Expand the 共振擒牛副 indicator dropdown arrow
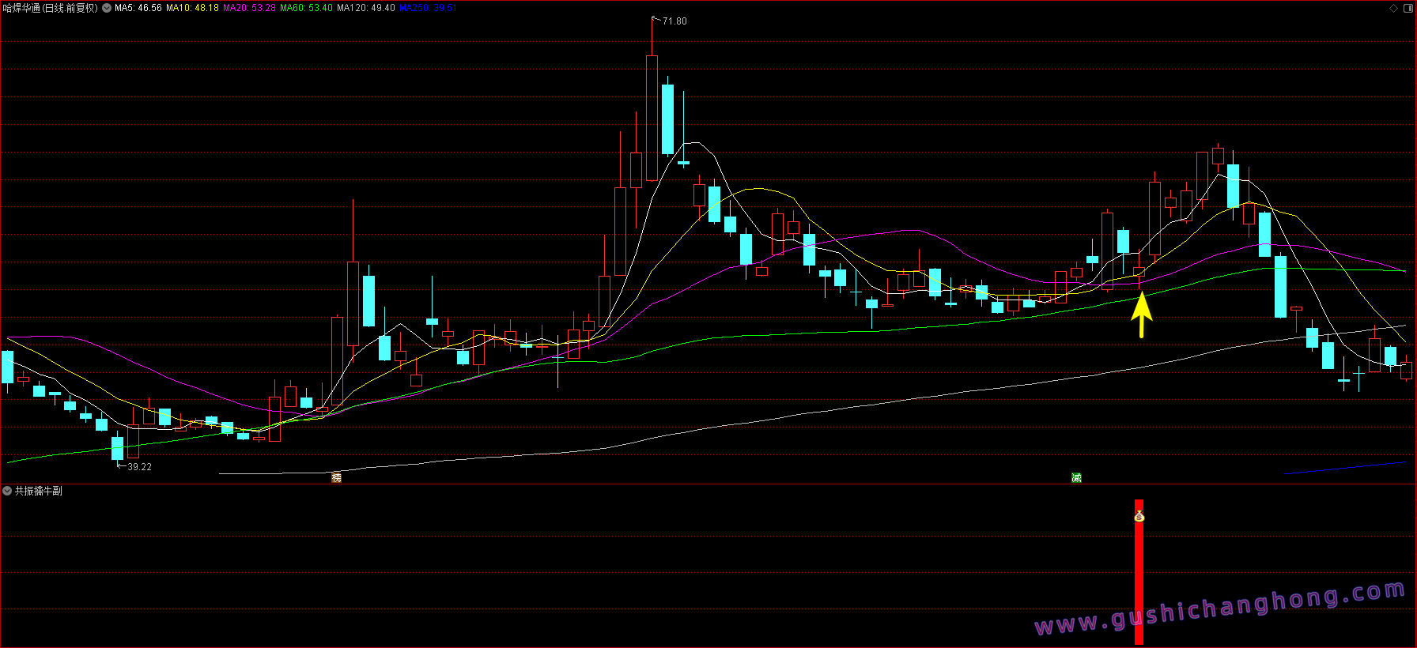The image size is (1417, 648). (7, 491)
